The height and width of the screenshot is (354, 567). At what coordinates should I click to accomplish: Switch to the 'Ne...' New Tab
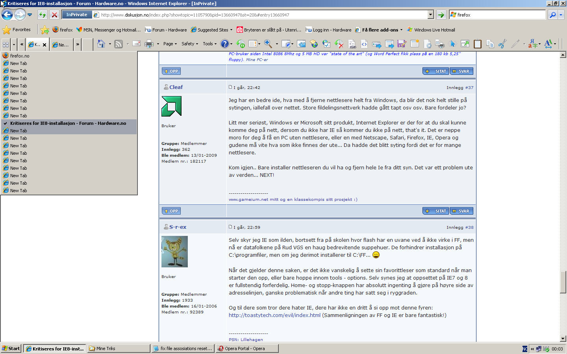coord(61,44)
